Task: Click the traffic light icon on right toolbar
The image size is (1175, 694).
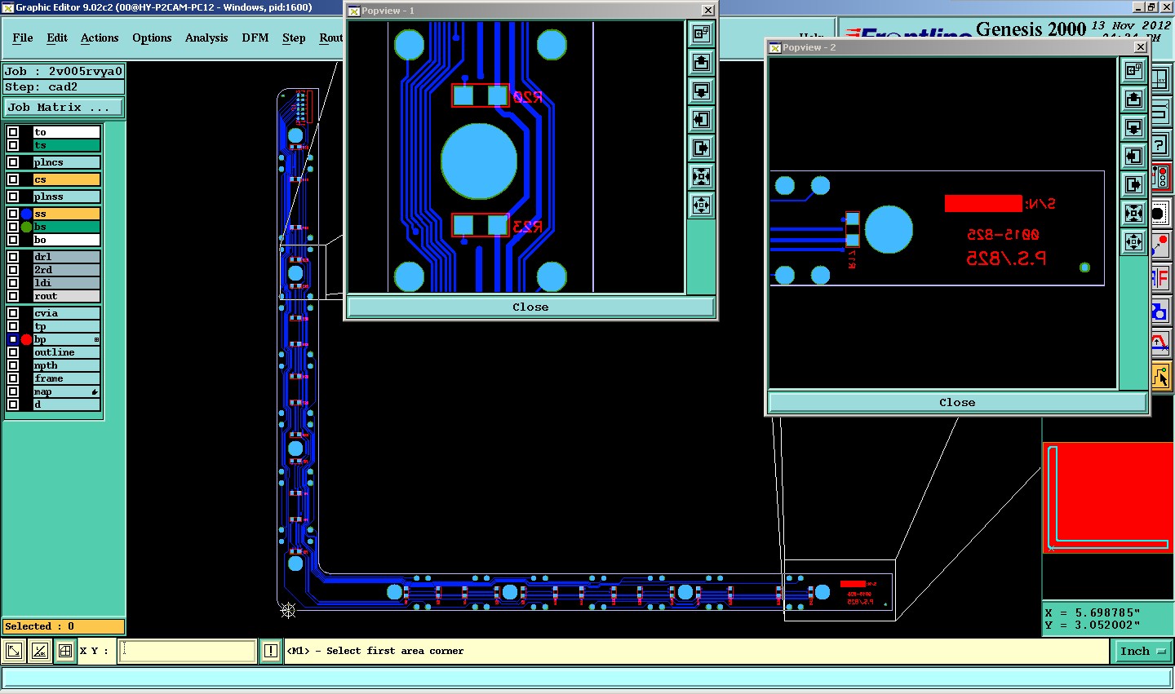Action: 1161,178
